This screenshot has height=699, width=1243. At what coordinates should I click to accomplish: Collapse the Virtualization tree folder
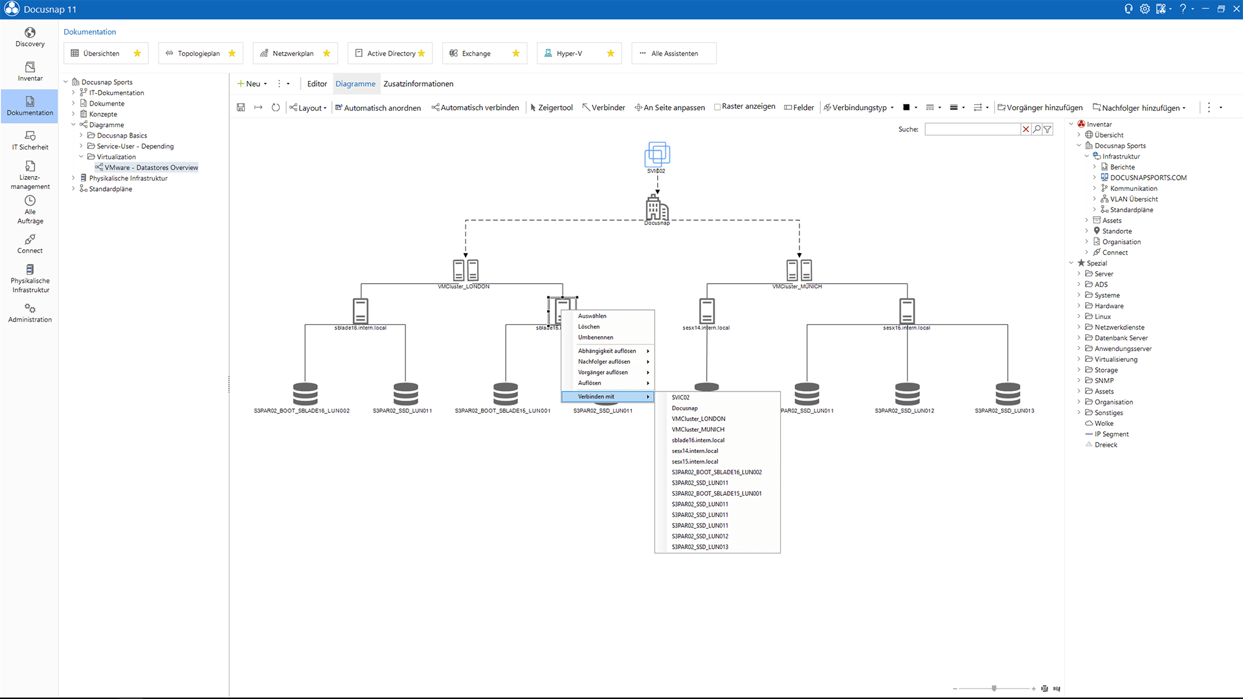[81, 157]
